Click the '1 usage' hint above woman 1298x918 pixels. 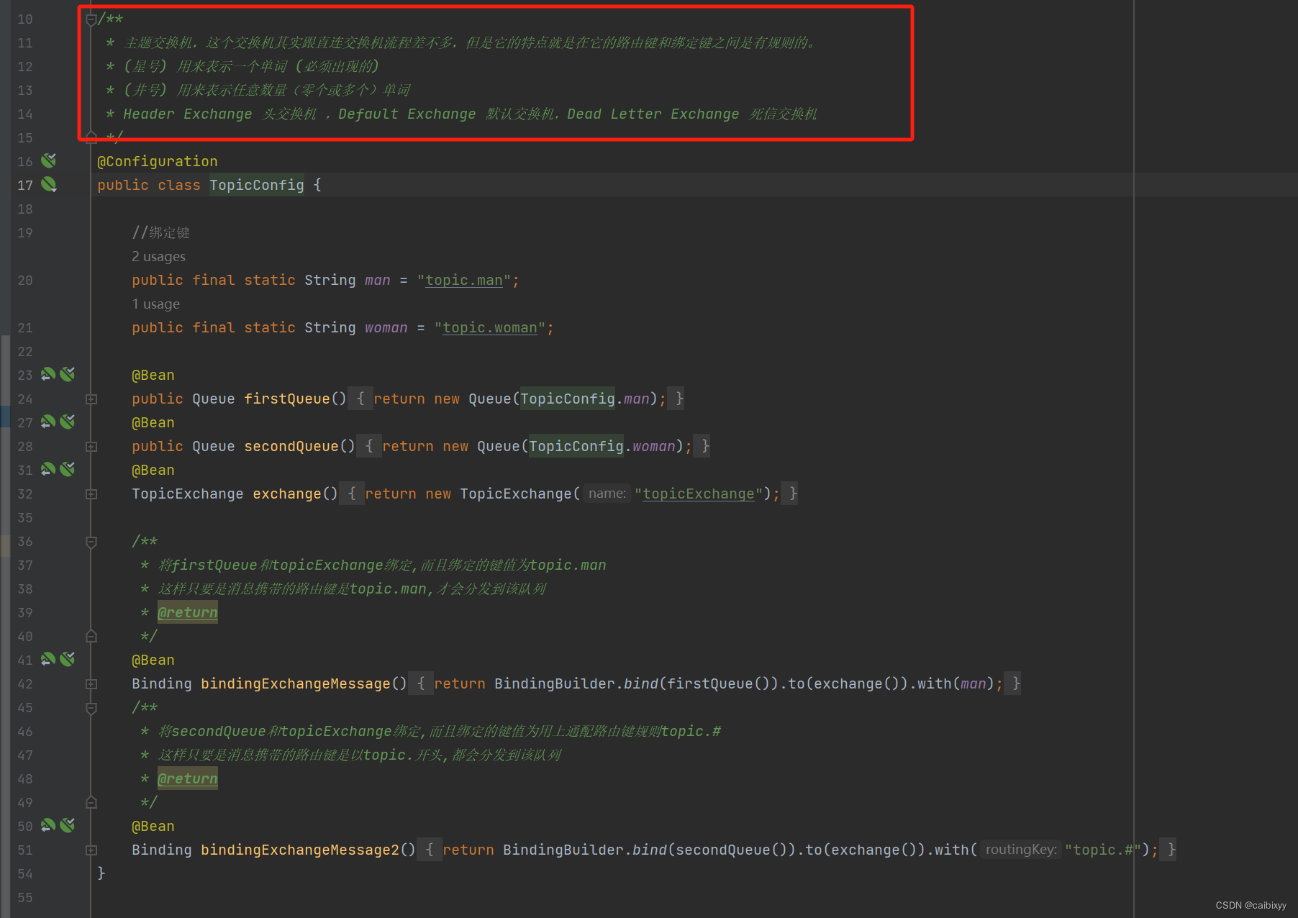click(155, 304)
